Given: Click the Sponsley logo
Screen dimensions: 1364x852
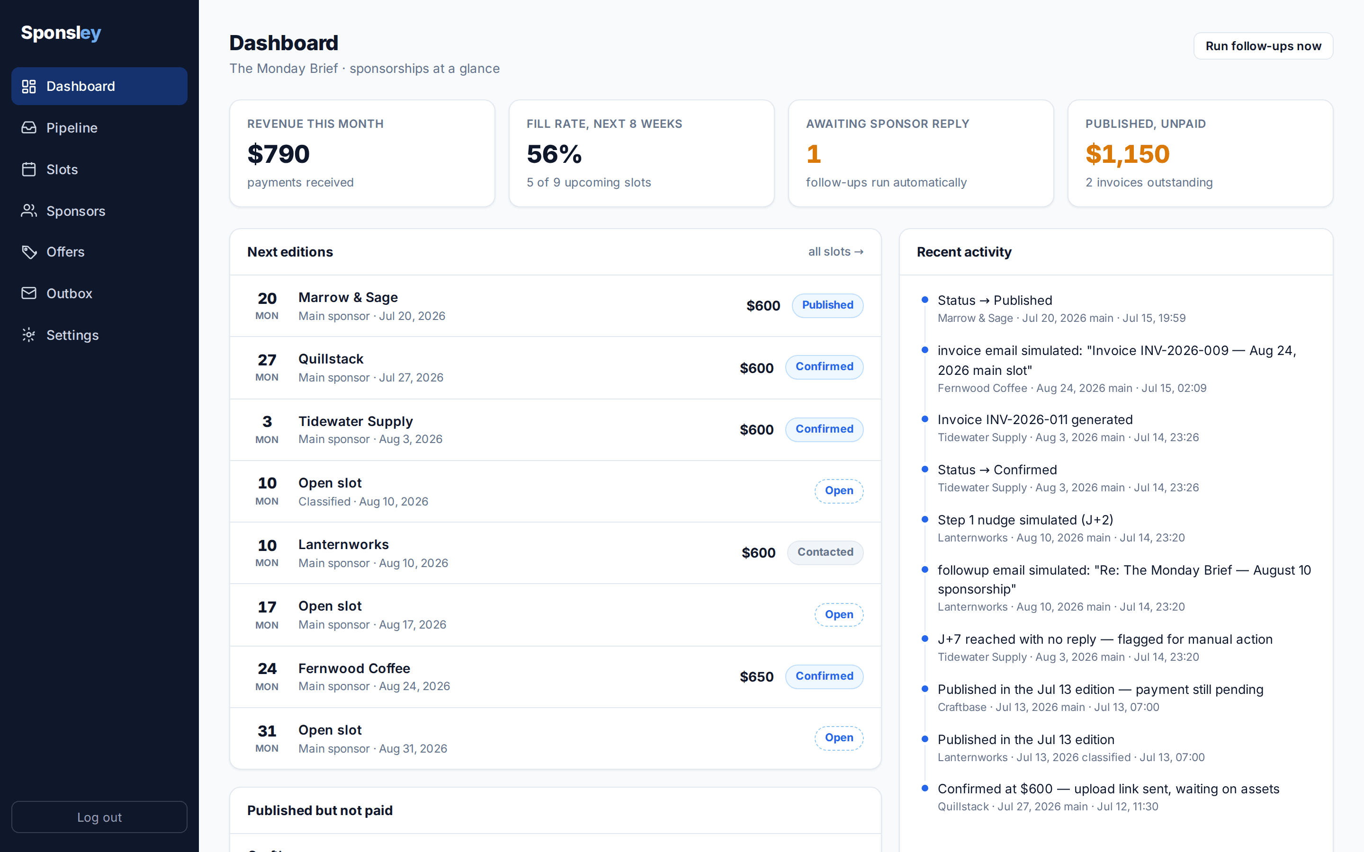Looking at the screenshot, I should tap(61, 33).
